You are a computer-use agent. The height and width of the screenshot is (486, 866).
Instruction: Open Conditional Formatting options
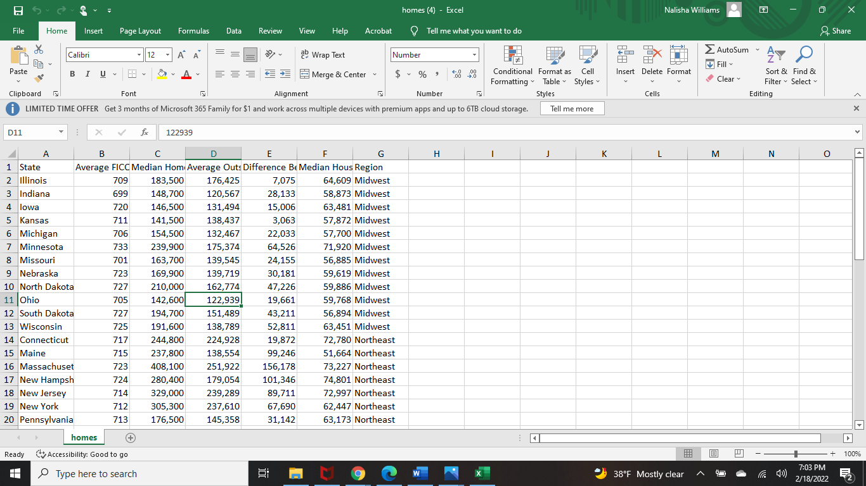pyautogui.click(x=512, y=66)
